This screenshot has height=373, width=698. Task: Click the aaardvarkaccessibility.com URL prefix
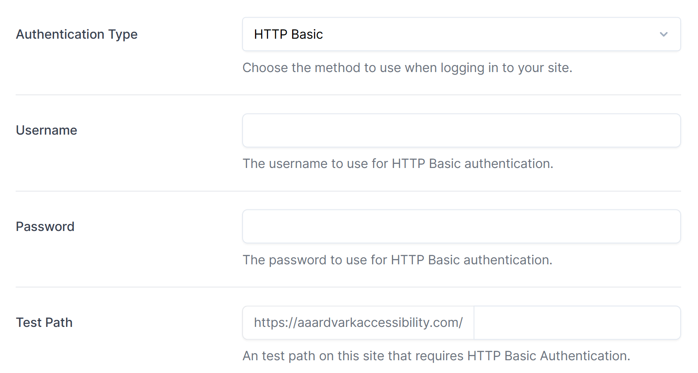tap(358, 322)
